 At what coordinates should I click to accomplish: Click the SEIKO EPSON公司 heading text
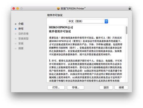(x=61, y=27)
